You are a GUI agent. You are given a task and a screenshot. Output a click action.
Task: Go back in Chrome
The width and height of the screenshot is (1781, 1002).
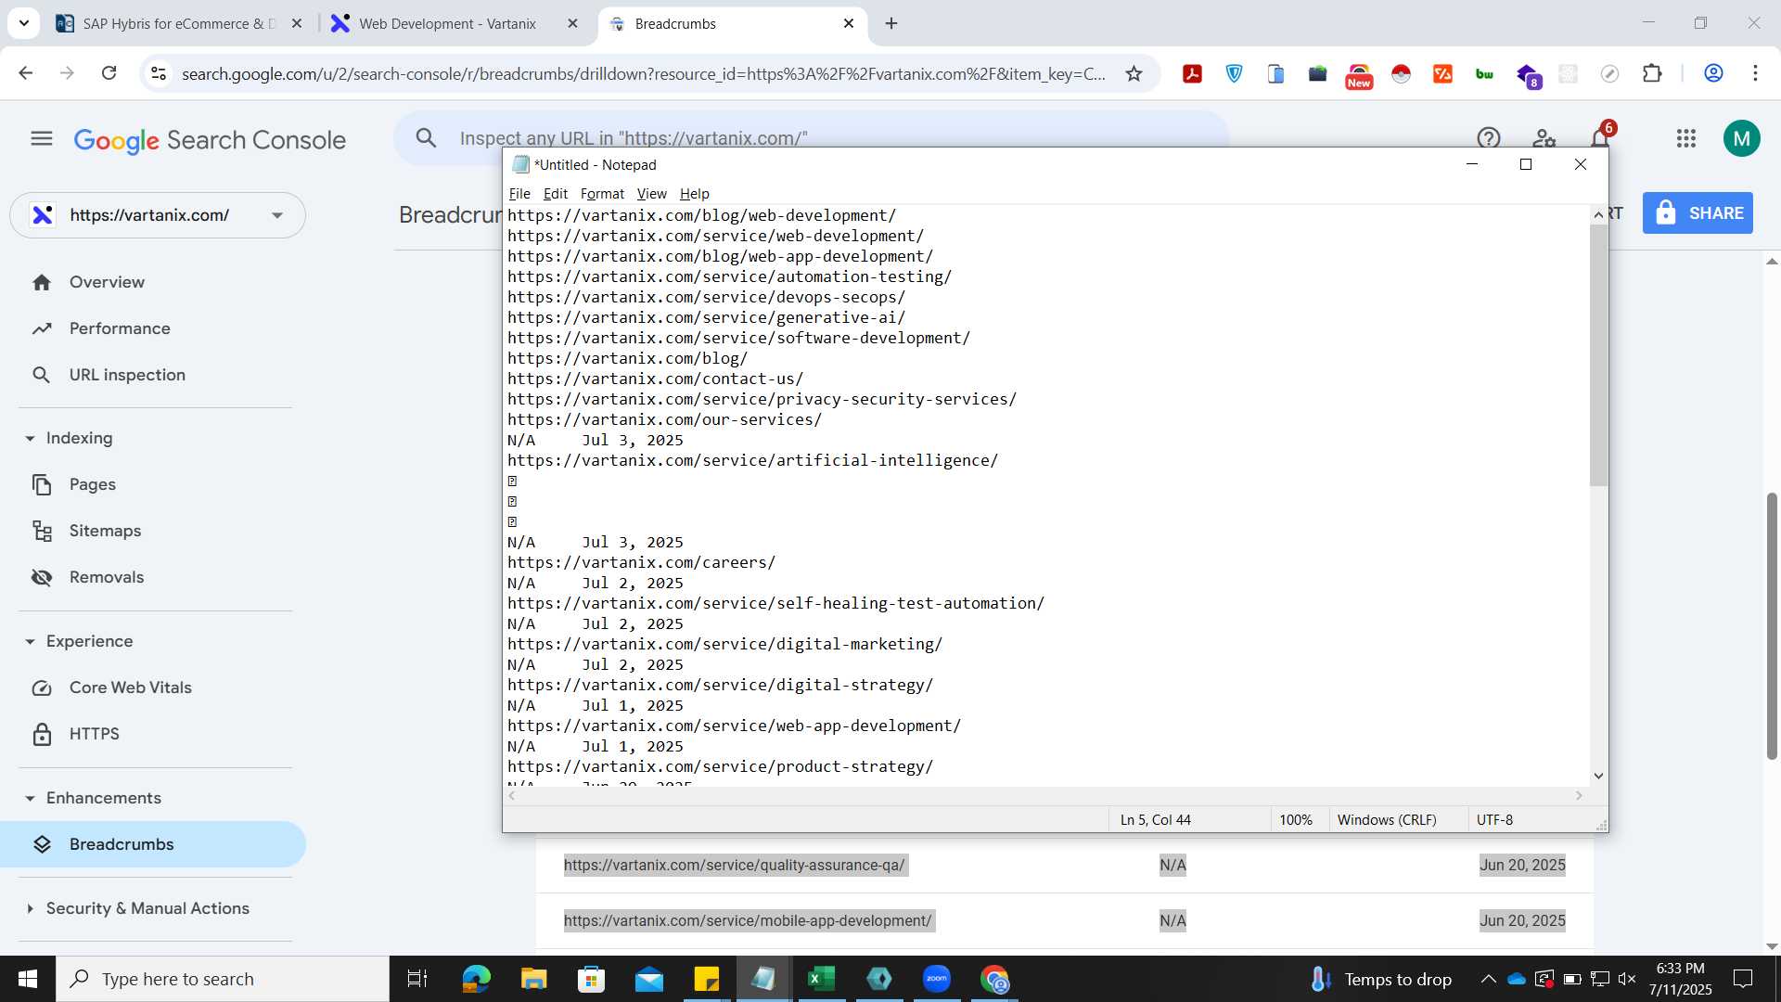tap(26, 73)
